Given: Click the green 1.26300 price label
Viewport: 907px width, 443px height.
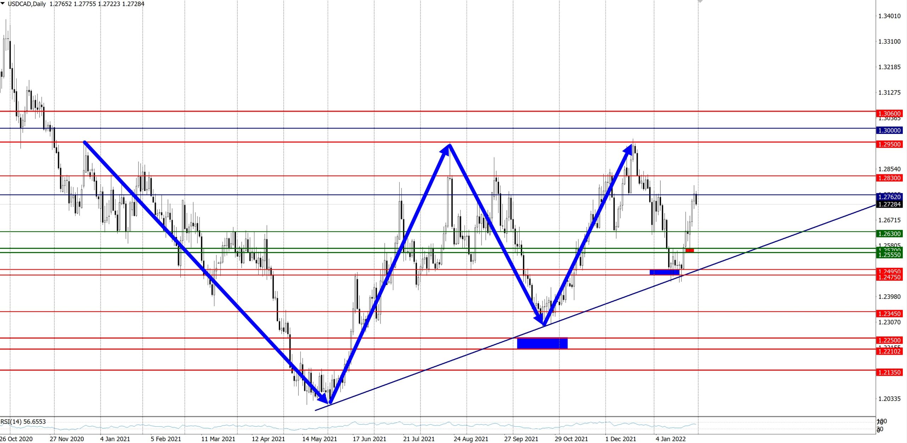Looking at the screenshot, I should coord(889,234).
